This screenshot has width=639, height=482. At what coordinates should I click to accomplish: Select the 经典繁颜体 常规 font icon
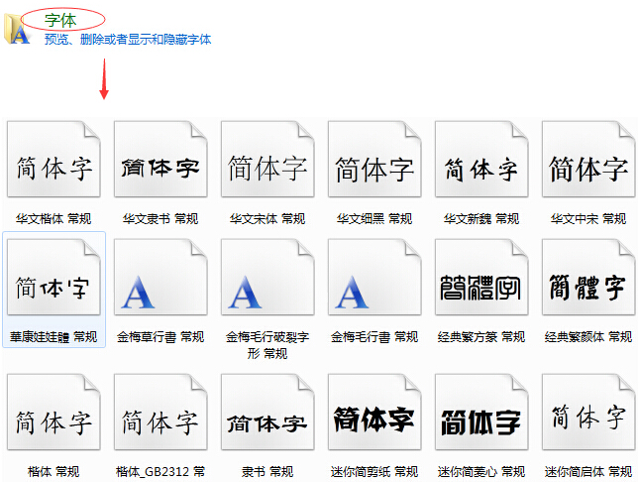(588, 277)
